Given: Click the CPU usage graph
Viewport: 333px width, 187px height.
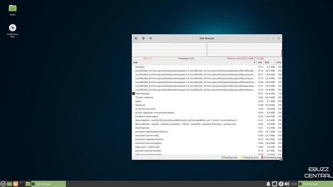Looking at the screenshot, I should pos(169,50).
